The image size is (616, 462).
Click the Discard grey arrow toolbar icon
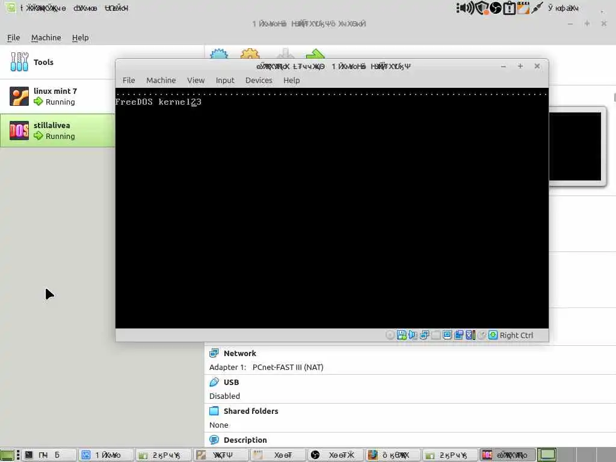click(x=286, y=54)
